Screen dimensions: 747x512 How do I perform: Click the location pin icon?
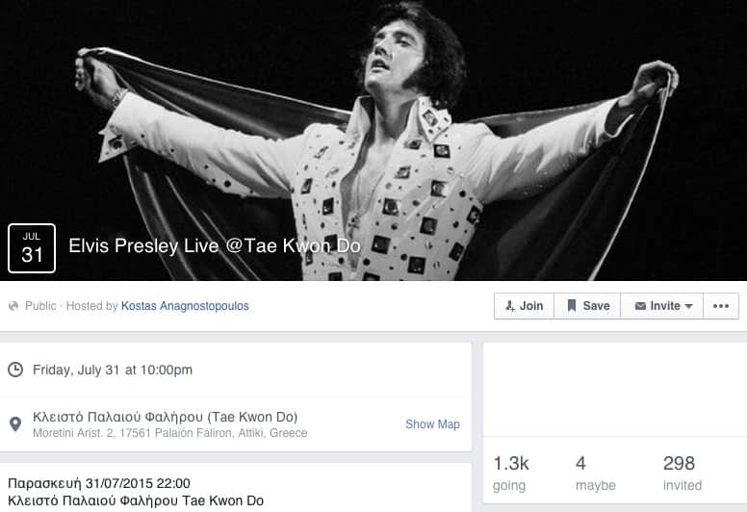point(15,423)
